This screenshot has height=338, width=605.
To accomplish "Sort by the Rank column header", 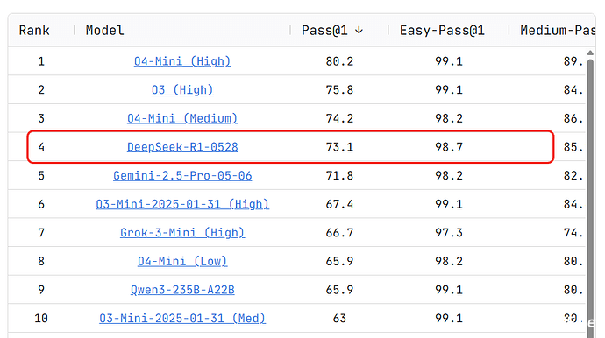I will tap(34, 30).
